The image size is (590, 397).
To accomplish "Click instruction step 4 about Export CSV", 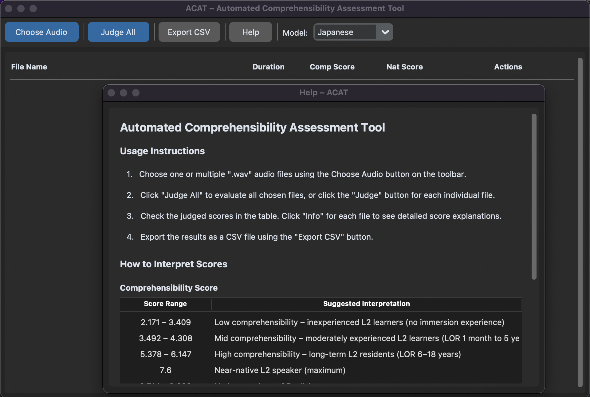I will point(250,237).
